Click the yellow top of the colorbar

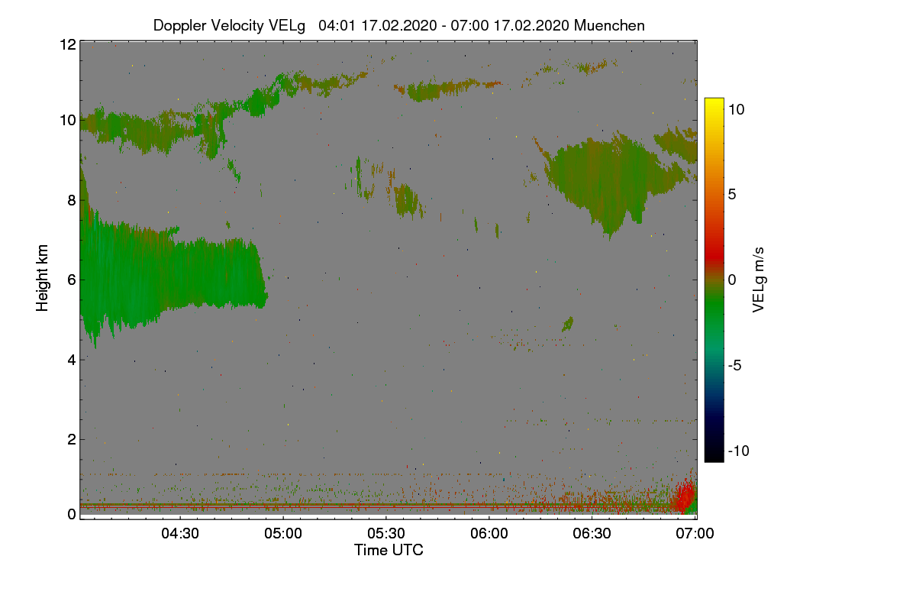tap(714, 105)
